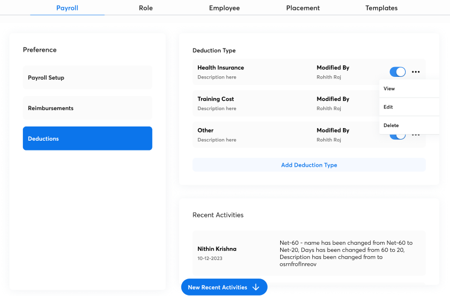This screenshot has width=450, height=296.
Task: Select the Health Insurance deduction name
Action: click(x=221, y=68)
